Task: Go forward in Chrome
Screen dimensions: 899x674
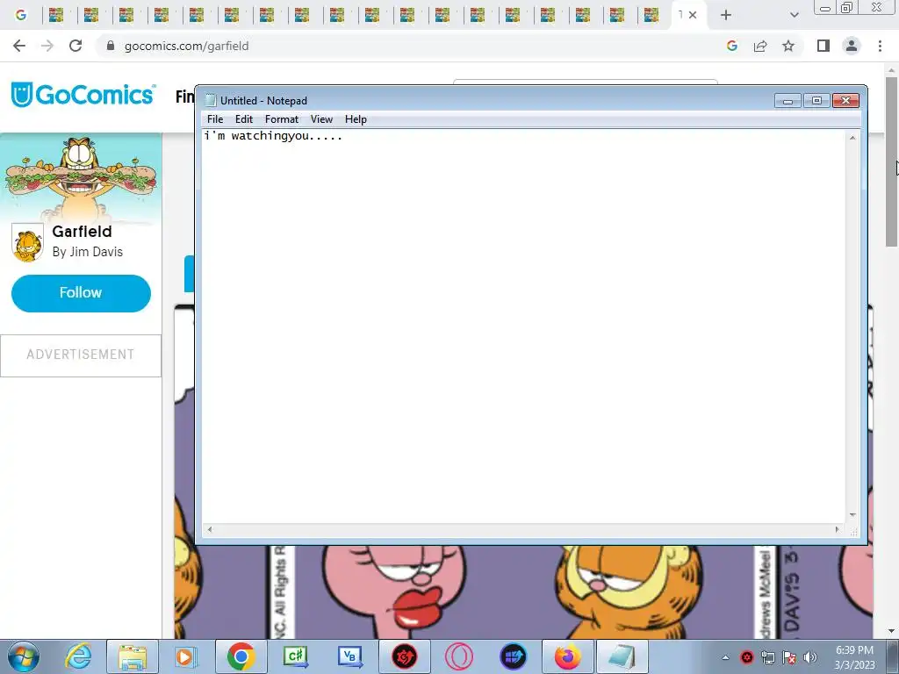Action: click(47, 46)
